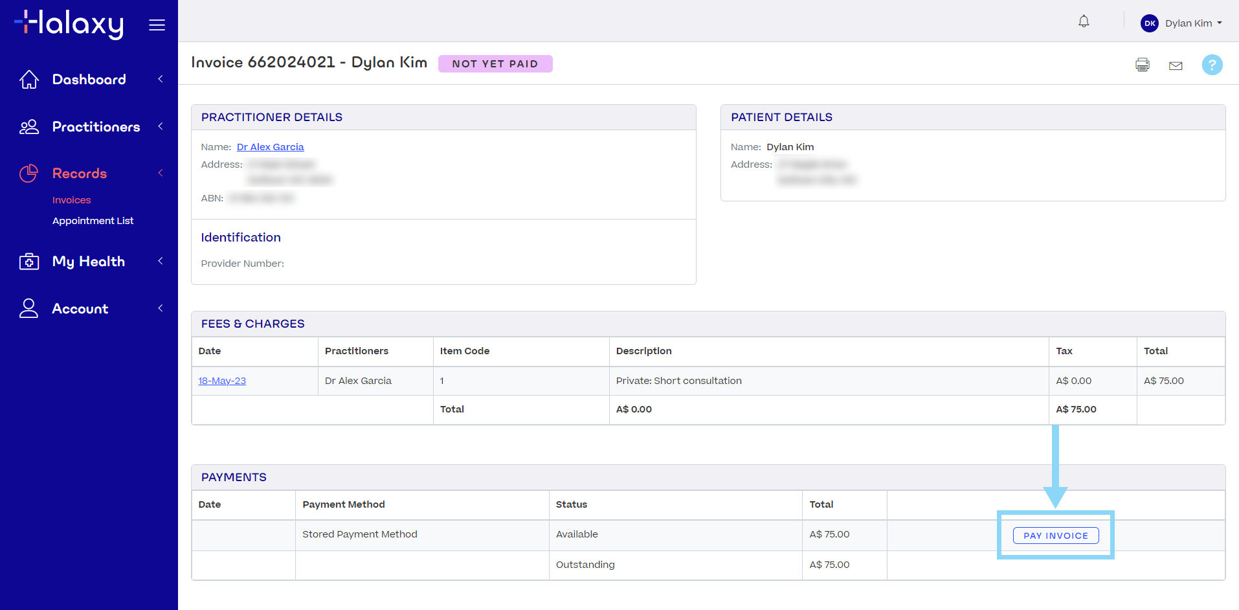Click the My Health medical kit icon
The height and width of the screenshot is (610, 1239).
pyautogui.click(x=29, y=262)
